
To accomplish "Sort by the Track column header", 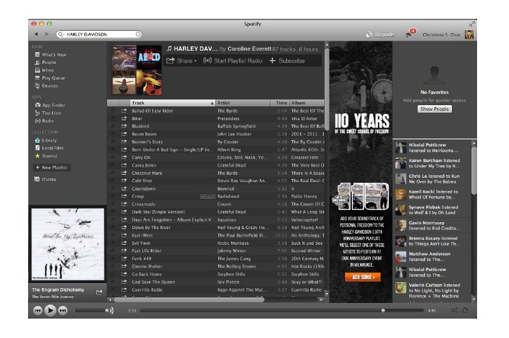I will tap(171, 103).
